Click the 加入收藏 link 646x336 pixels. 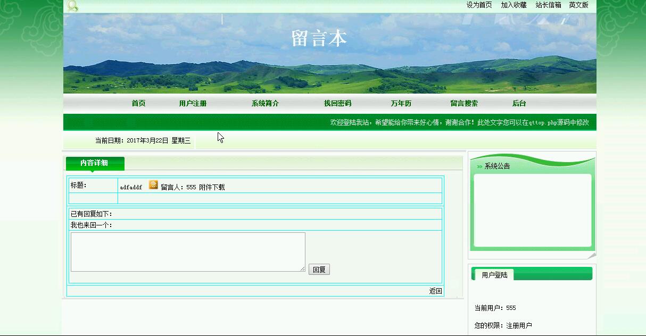click(x=514, y=5)
